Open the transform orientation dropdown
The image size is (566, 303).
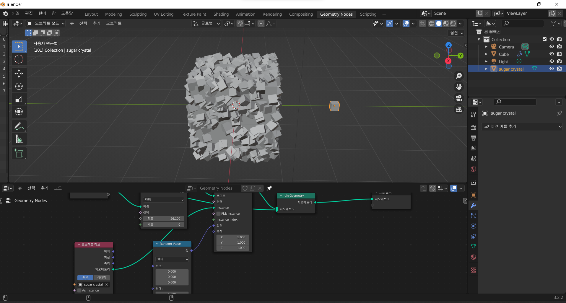point(206,23)
